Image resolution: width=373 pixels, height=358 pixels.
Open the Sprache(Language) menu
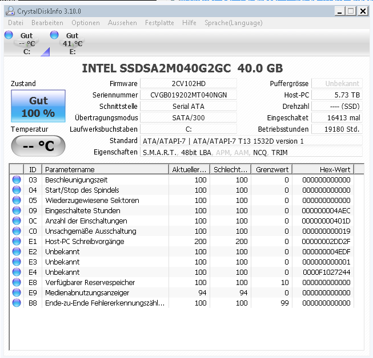234,23
